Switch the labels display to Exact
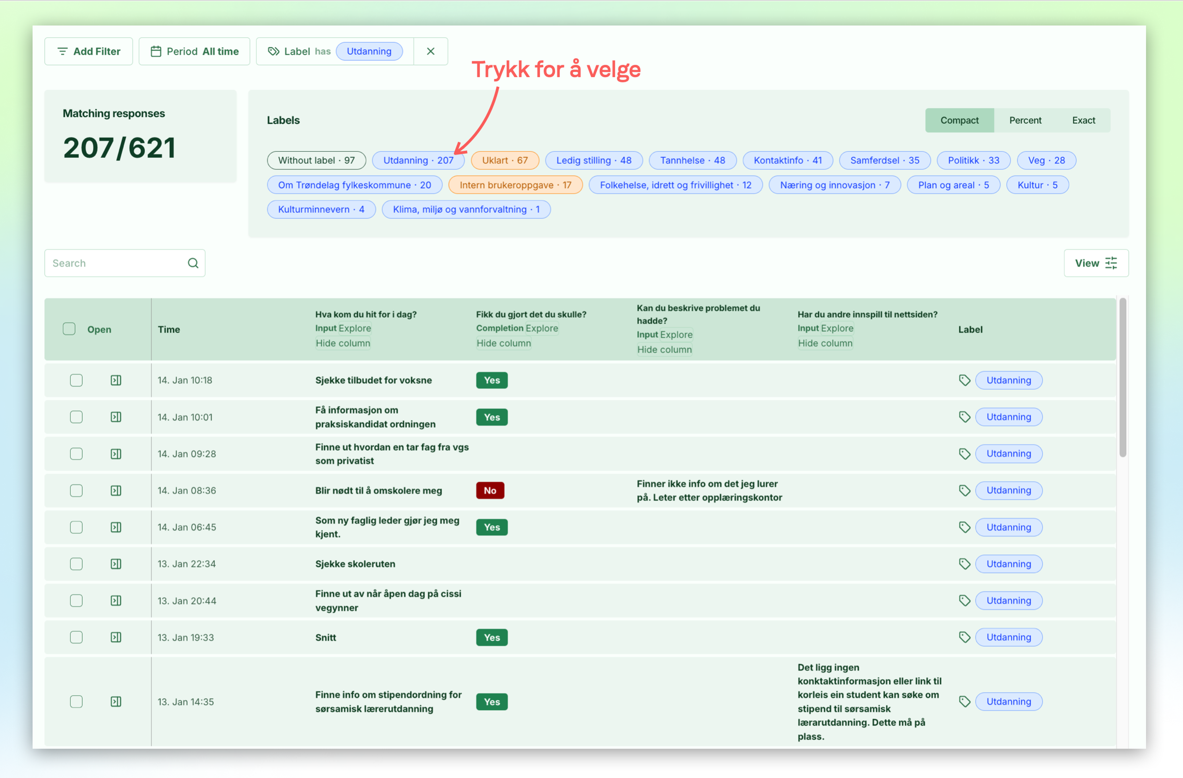This screenshot has height=778, width=1183. [1083, 120]
